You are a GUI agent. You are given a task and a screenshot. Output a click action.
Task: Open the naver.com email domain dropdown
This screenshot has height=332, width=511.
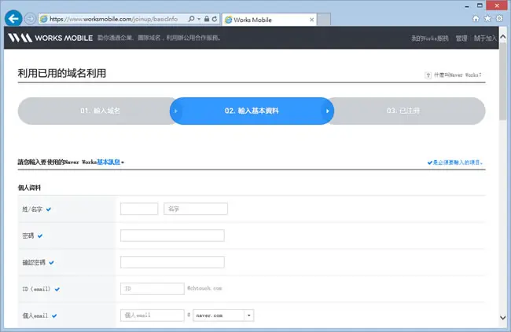[223, 316]
